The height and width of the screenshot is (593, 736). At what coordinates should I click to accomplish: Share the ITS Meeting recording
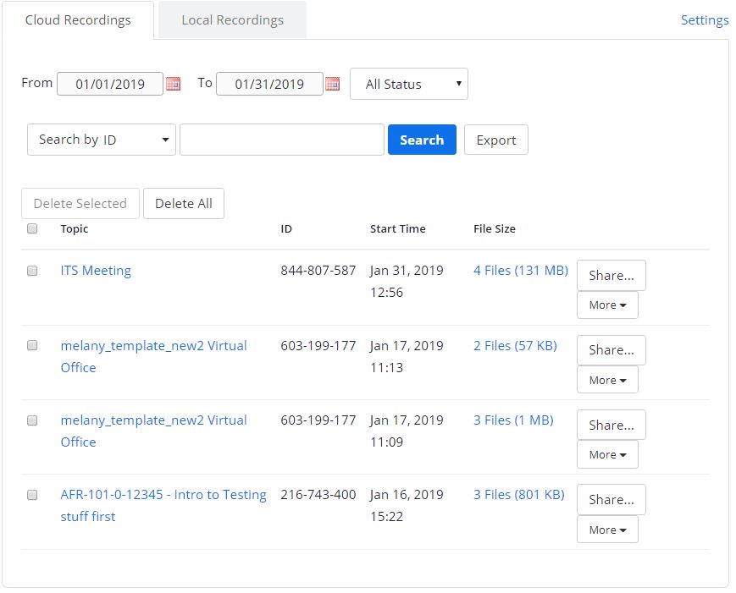(x=611, y=276)
